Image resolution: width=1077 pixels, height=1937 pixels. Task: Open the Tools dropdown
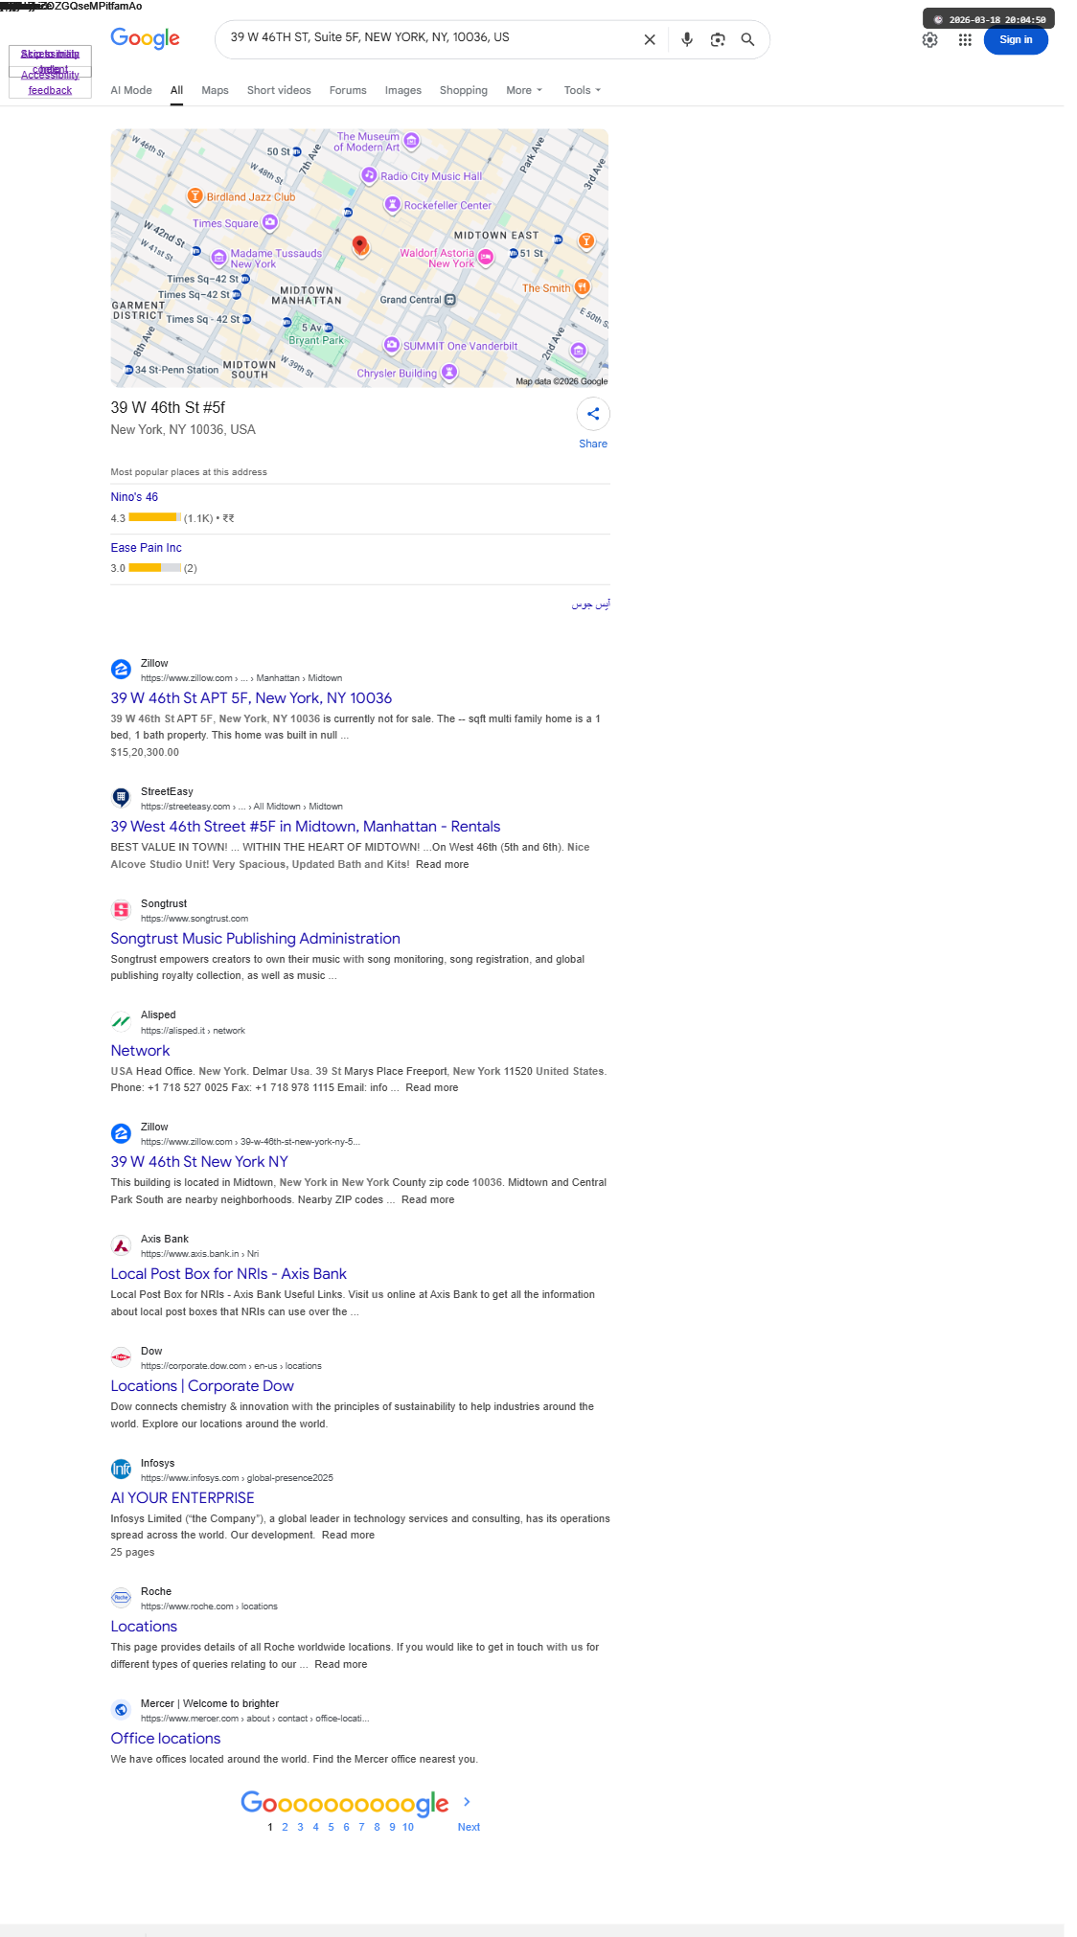(583, 90)
